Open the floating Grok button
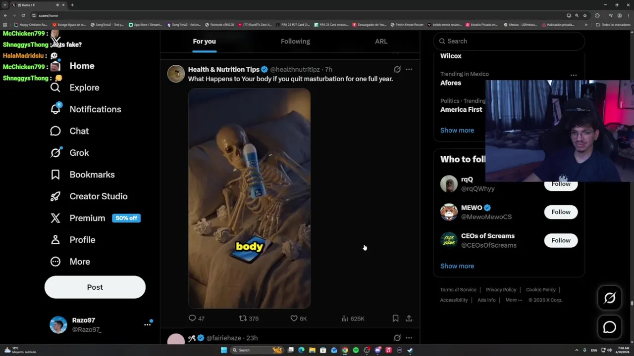Image resolution: width=634 pixels, height=356 pixels. tap(610, 298)
